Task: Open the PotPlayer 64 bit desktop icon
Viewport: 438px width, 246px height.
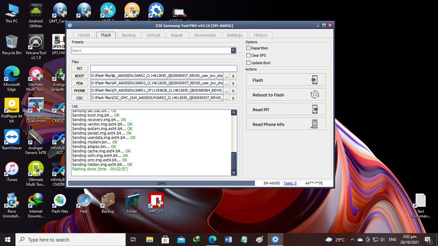Action: tap(12, 111)
